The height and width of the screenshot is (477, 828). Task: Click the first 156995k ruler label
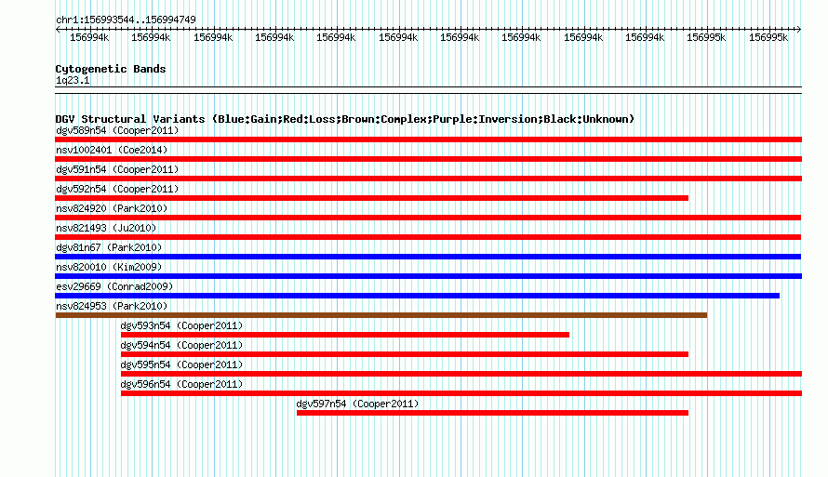pos(706,37)
